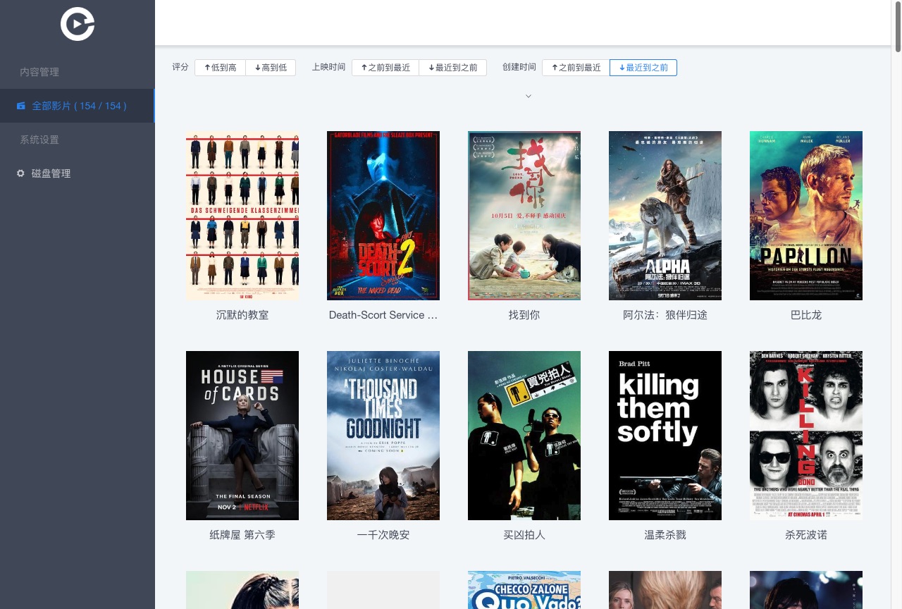The height and width of the screenshot is (609, 902).
Task: Click the title 巴比龙
Action: pos(806,315)
